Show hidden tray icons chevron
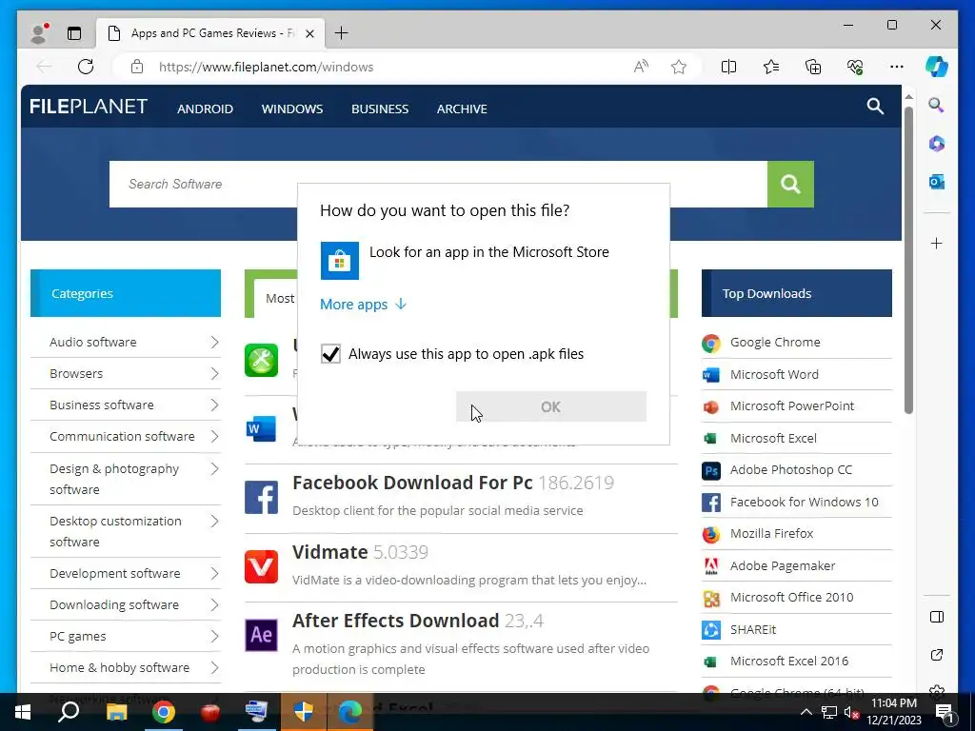This screenshot has height=731, width=975. [806, 712]
